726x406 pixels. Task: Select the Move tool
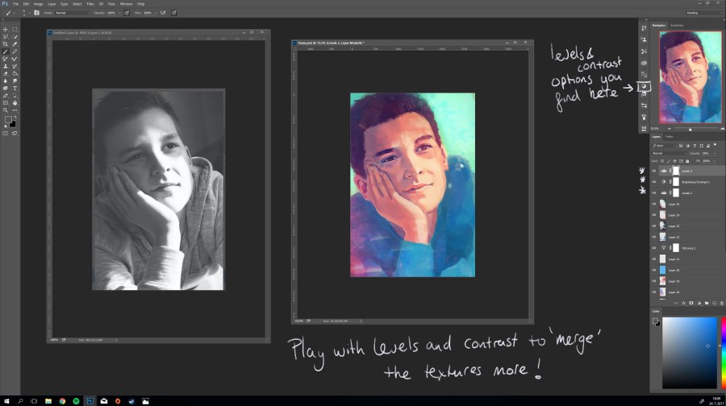(x=6, y=29)
